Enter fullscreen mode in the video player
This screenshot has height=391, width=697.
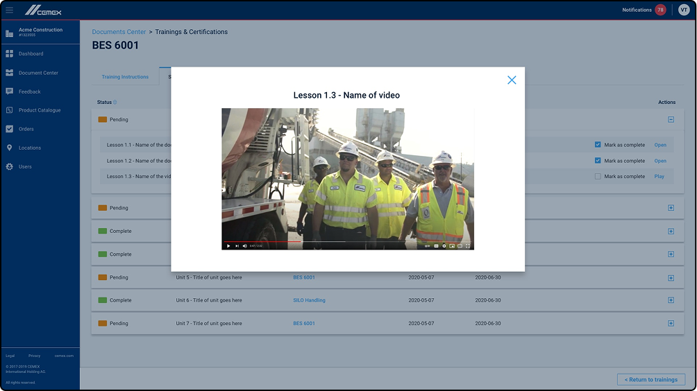pos(468,246)
